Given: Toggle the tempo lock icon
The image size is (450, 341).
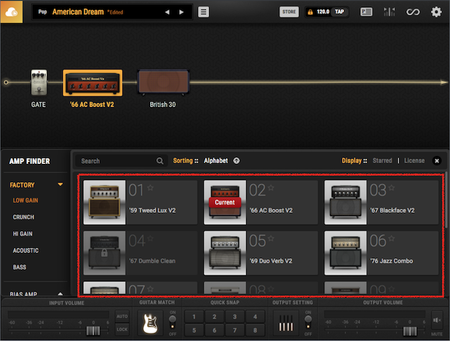Looking at the screenshot, I should 310,12.
